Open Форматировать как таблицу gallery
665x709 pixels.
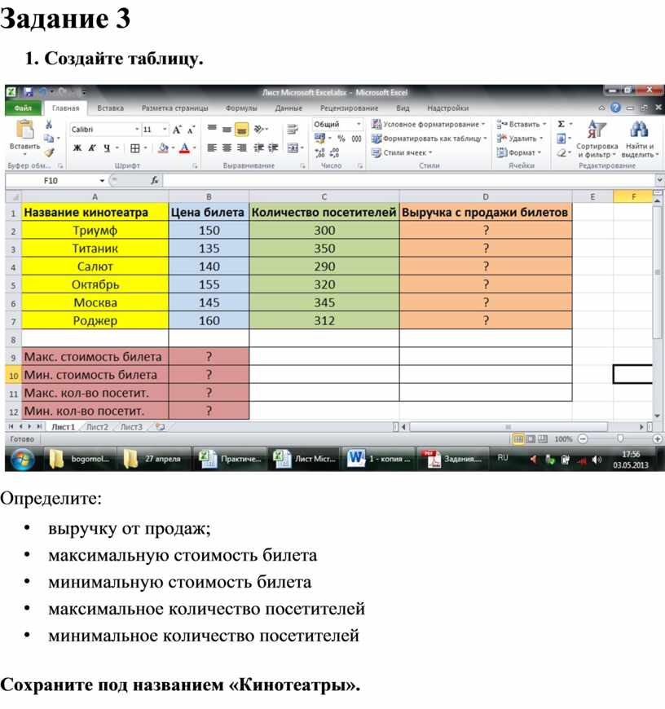429,139
